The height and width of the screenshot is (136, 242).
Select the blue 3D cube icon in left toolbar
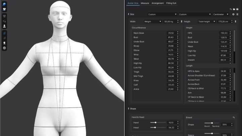(x=4, y=4)
